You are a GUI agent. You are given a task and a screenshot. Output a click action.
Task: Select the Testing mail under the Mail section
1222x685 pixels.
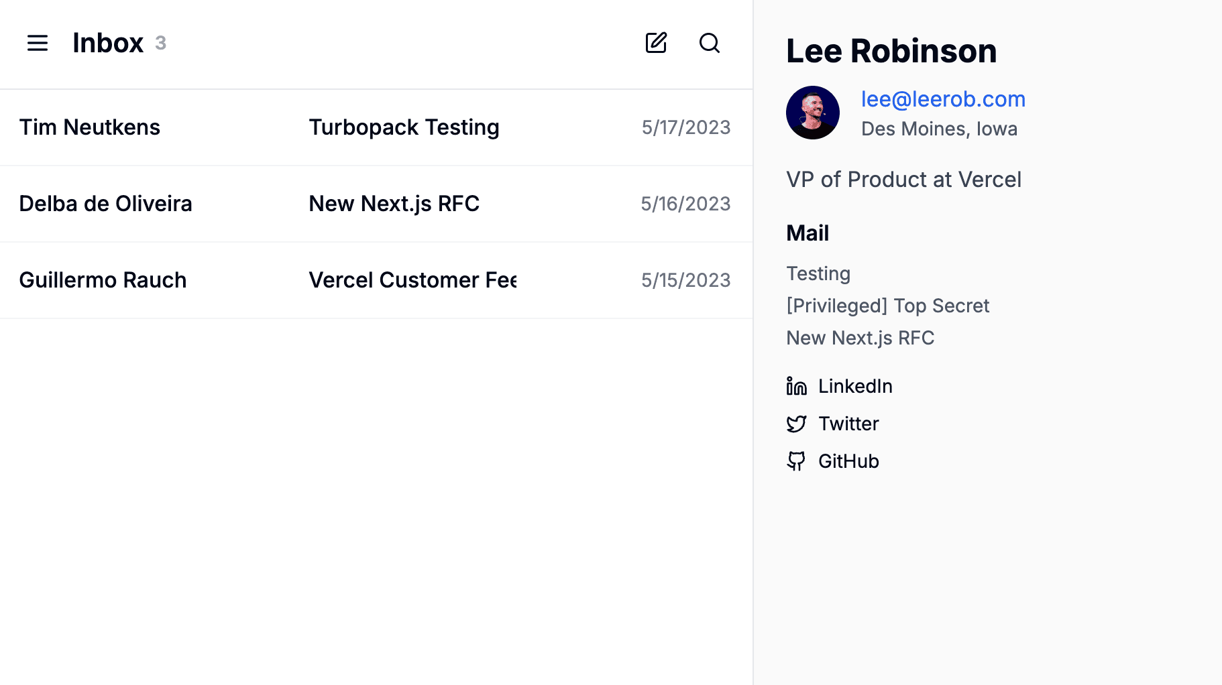818,273
